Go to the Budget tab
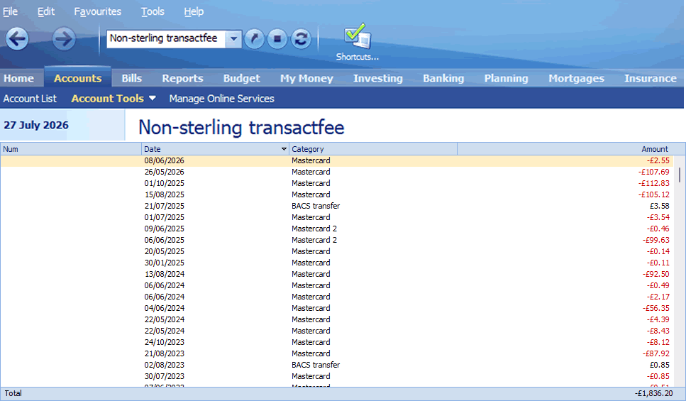 point(242,78)
